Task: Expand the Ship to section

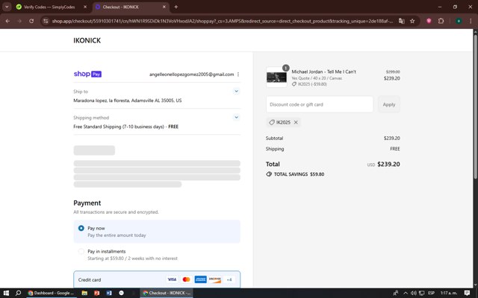Action: 236,91
